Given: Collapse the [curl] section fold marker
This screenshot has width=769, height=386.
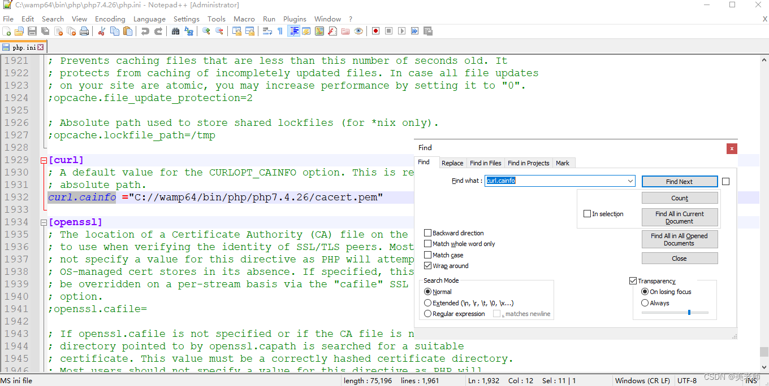Looking at the screenshot, I should tap(44, 160).
